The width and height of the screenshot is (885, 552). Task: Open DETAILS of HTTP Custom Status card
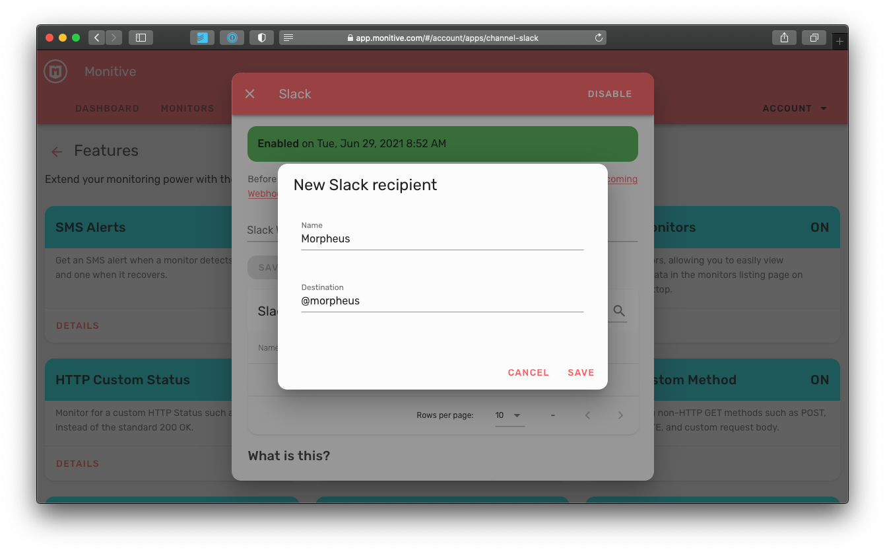pos(77,464)
